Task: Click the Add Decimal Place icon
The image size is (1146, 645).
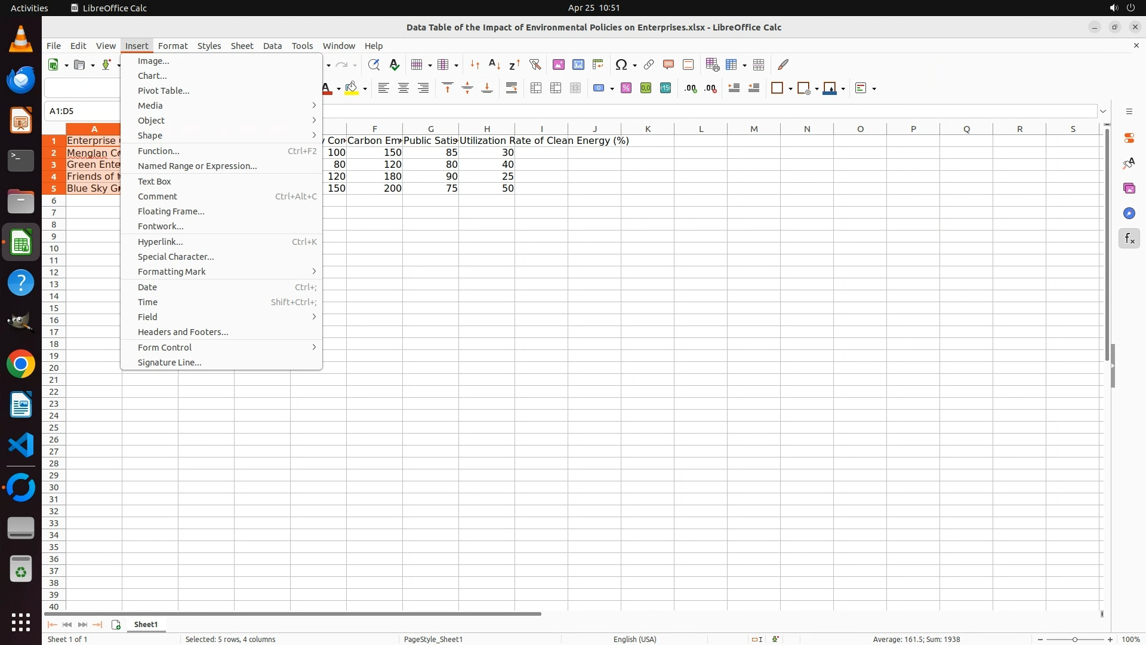Action: 691,88
